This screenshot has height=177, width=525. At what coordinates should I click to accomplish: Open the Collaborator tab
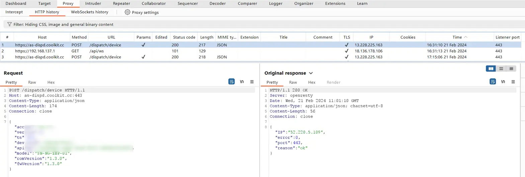(x=154, y=3)
